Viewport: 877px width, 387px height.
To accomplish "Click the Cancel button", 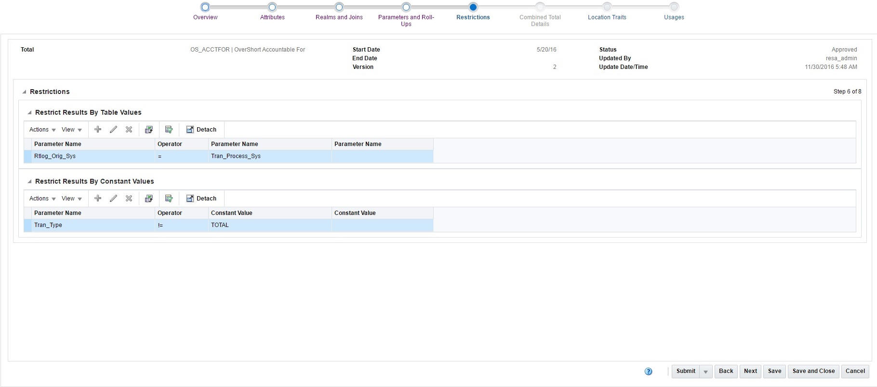I will [855, 371].
